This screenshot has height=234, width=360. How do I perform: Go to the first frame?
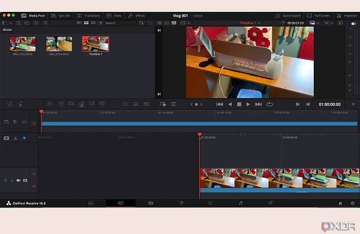tap(219, 105)
